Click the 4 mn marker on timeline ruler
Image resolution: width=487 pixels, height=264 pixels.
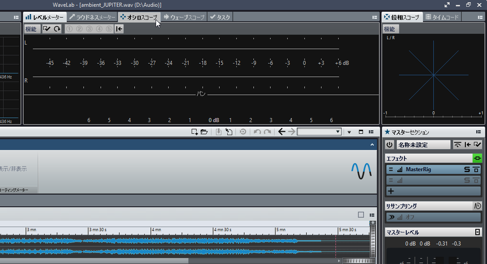click(156, 230)
